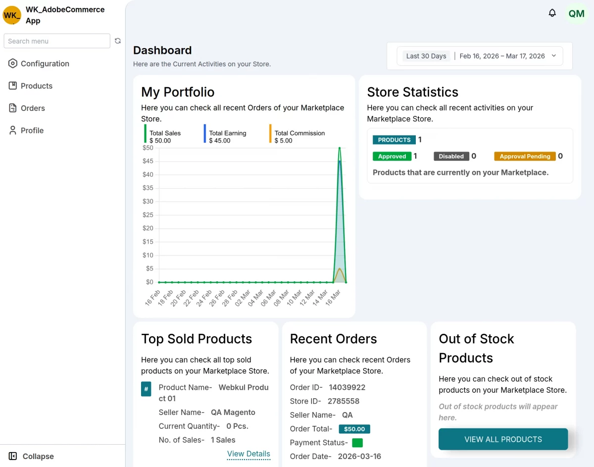The width and height of the screenshot is (594, 467).
Task: Refresh the menu search results
Action: tap(118, 41)
